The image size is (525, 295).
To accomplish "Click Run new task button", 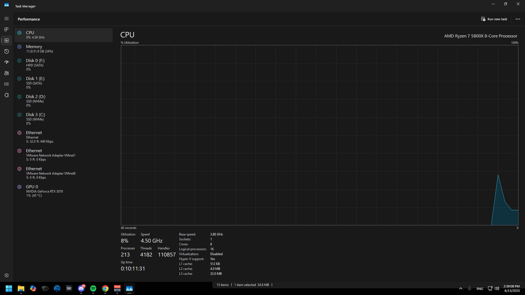I will click(x=494, y=19).
